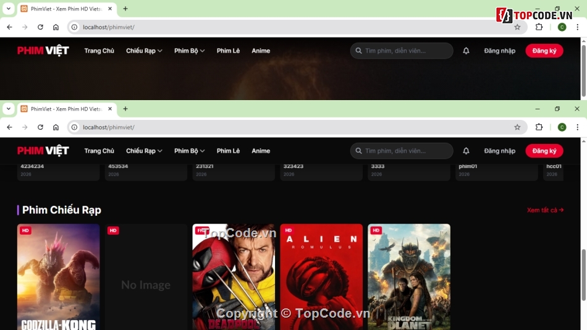
Task: Expand Chiếu Rạp dropdown in lower window
Action: pos(144,151)
